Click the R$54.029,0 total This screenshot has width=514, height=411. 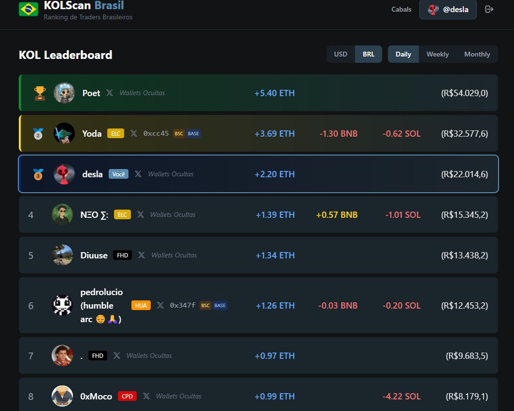[x=465, y=93]
